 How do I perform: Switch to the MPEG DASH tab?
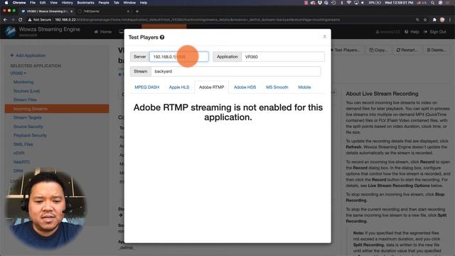[x=147, y=87]
